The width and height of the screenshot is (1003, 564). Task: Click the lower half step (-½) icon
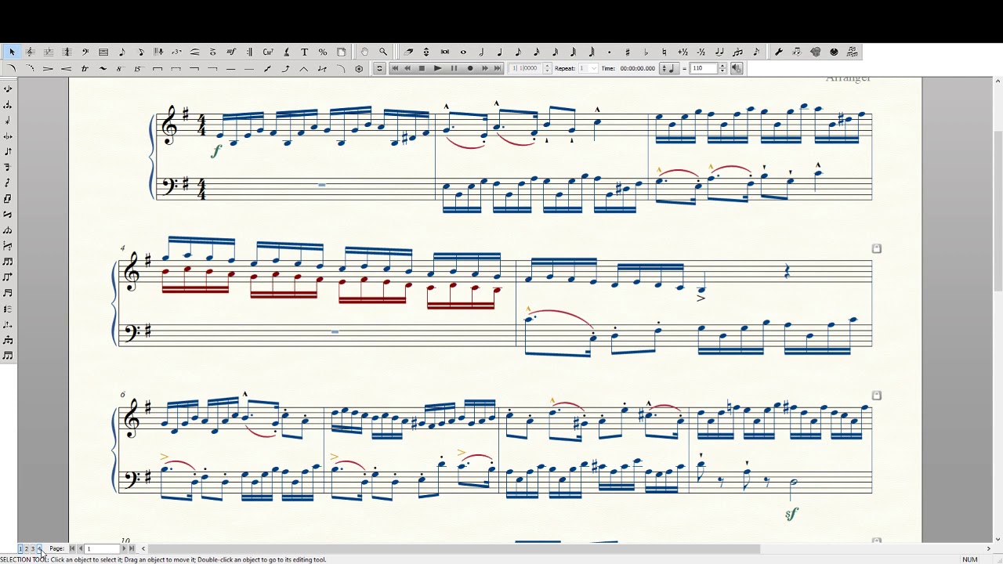(701, 52)
